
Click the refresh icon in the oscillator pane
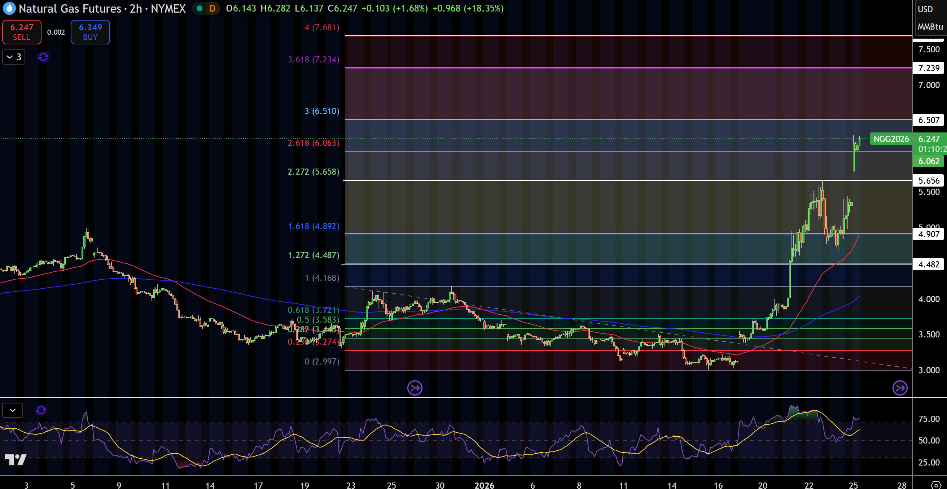click(x=41, y=410)
